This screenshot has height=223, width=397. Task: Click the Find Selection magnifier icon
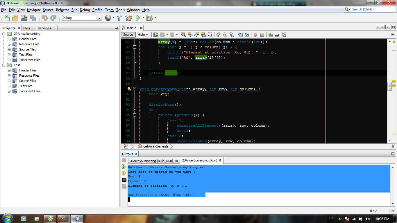(183, 35)
